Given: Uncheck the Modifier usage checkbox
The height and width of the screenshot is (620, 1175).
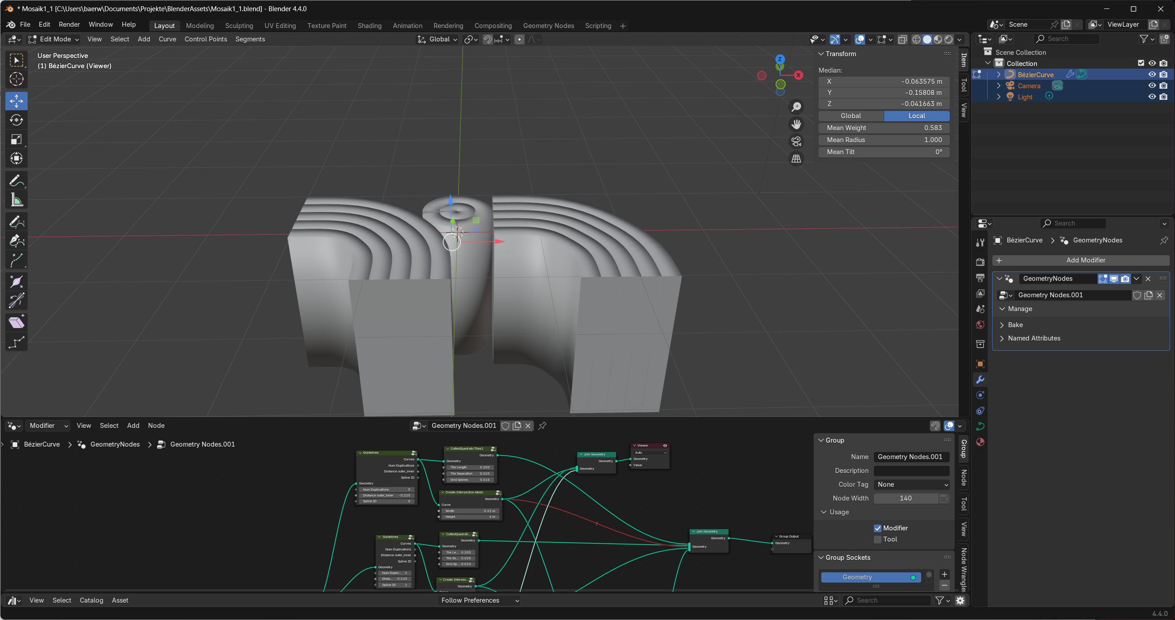Looking at the screenshot, I should (877, 528).
